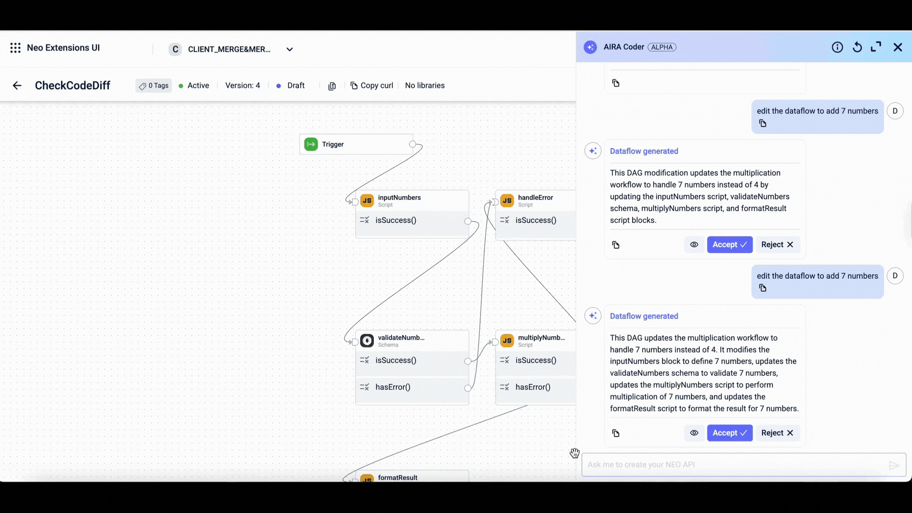Open the CLIENT_MERGE&MER project dropdown chevron
912x513 pixels.
pyautogui.click(x=290, y=49)
